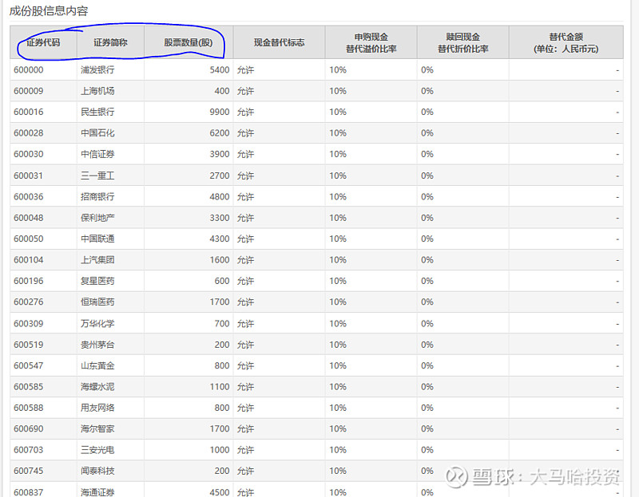Click the 替代金额 column header
Viewport: 639px width, 497px height.
[x=566, y=43]
